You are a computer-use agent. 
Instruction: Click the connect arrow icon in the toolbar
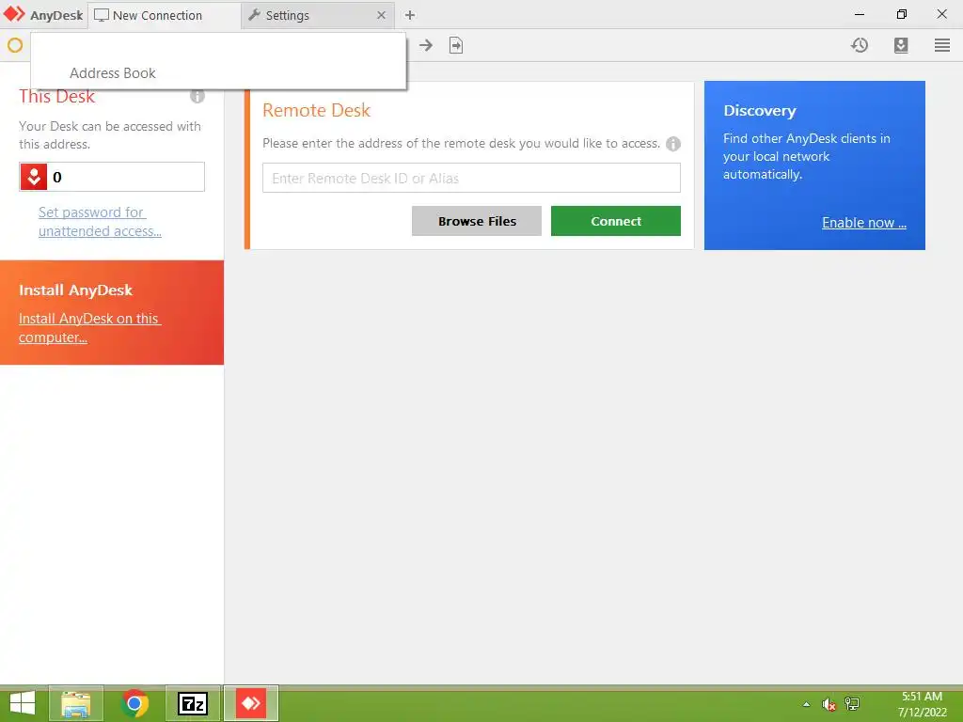(426, 45)
